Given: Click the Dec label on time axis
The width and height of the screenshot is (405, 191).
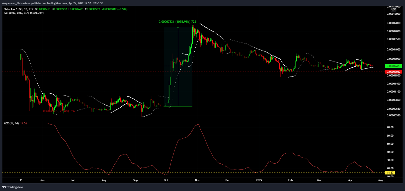Looking at the screenshot, I should click(228, 180).
